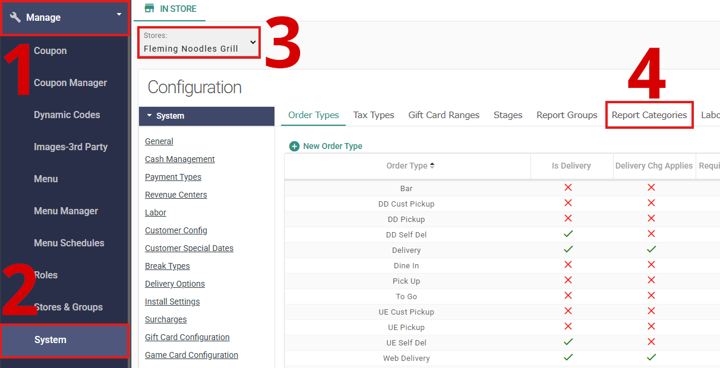This screenshot has width=720, height=368.
Task: Click Is Delivery check for Delivery row
Action: [569, 249]
